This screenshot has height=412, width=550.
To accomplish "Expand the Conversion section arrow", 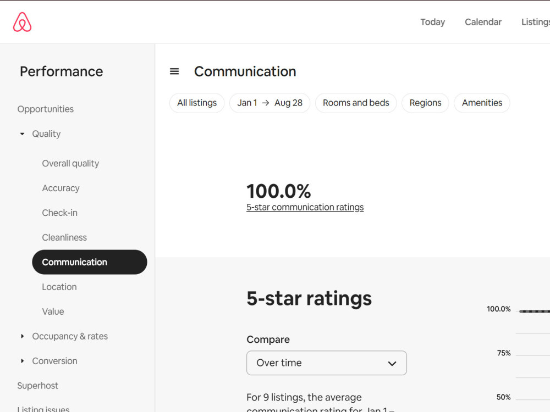I will pos(22,361).
